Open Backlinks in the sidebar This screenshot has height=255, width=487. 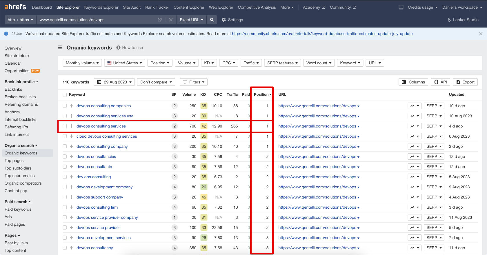(x=13, y=89)
